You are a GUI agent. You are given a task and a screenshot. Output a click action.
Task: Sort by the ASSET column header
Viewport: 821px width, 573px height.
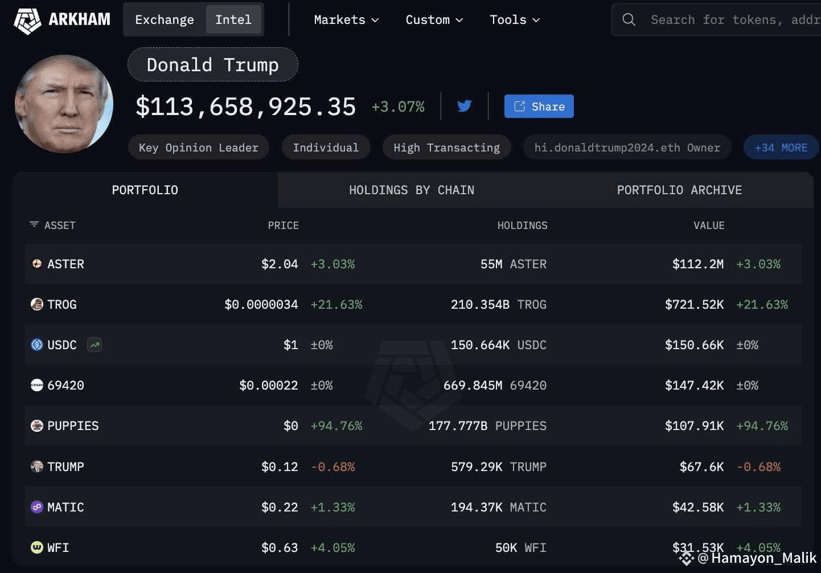(x=60, y=225)
